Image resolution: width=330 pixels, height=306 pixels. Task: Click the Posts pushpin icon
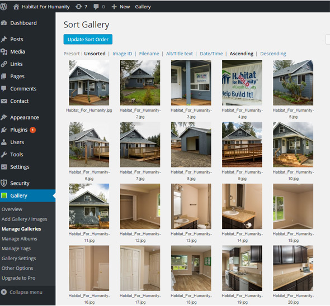pos(4,39)
